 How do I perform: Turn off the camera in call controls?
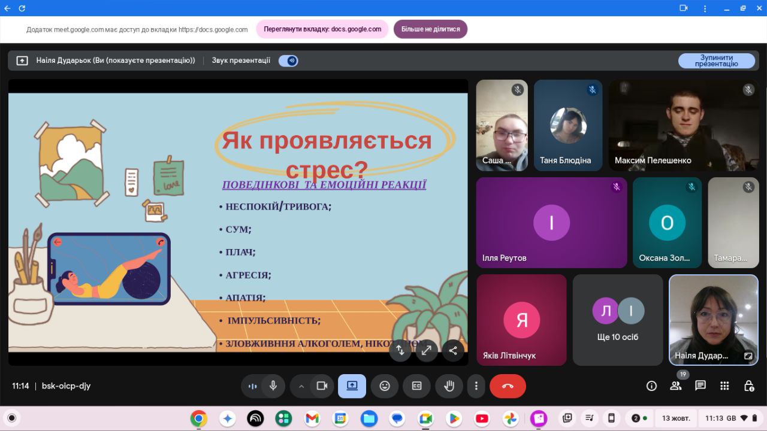[322, 386]
